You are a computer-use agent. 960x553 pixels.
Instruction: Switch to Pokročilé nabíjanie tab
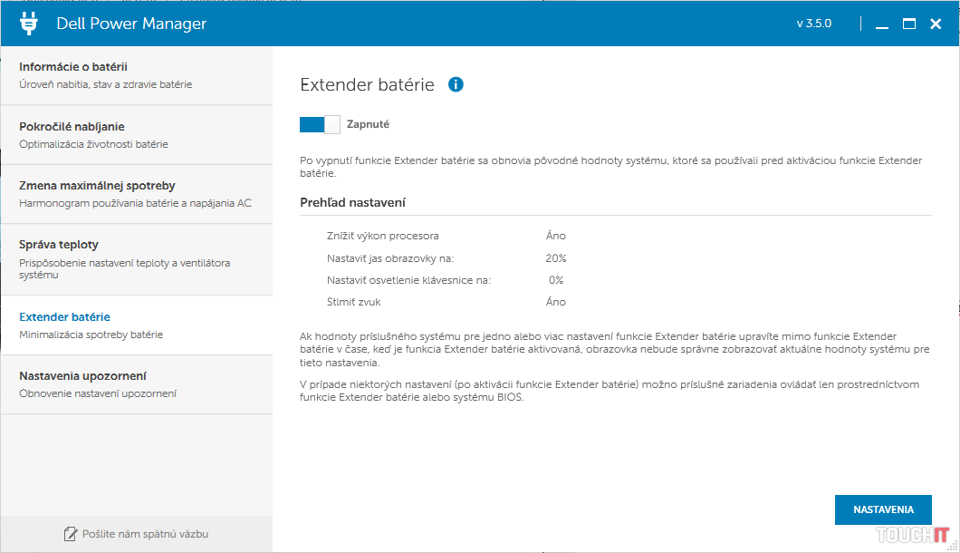(136, 135)
